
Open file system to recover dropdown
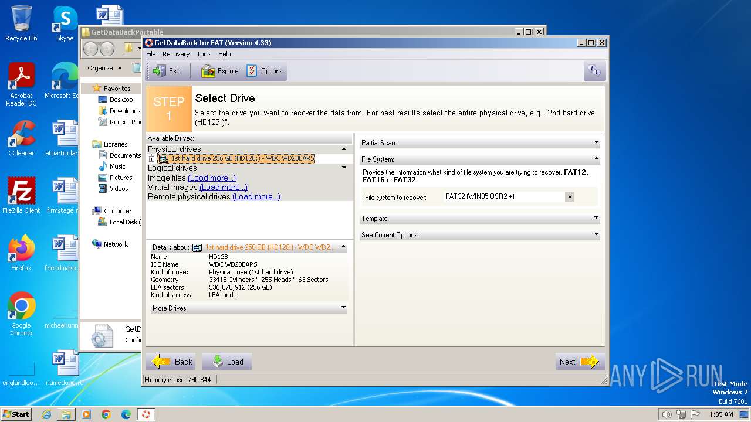pos(569,197)
